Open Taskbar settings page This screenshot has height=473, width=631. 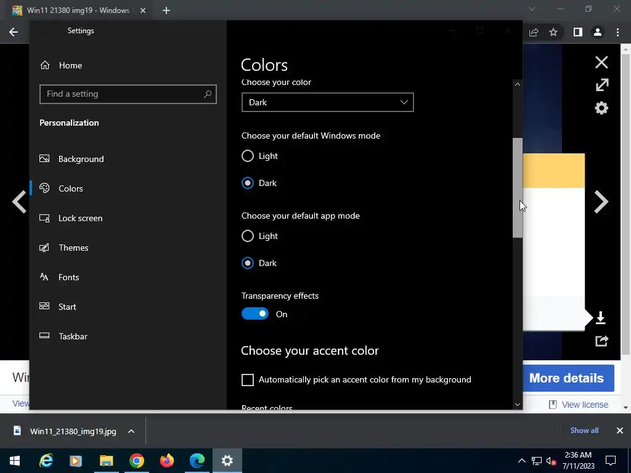pos(63,336)
